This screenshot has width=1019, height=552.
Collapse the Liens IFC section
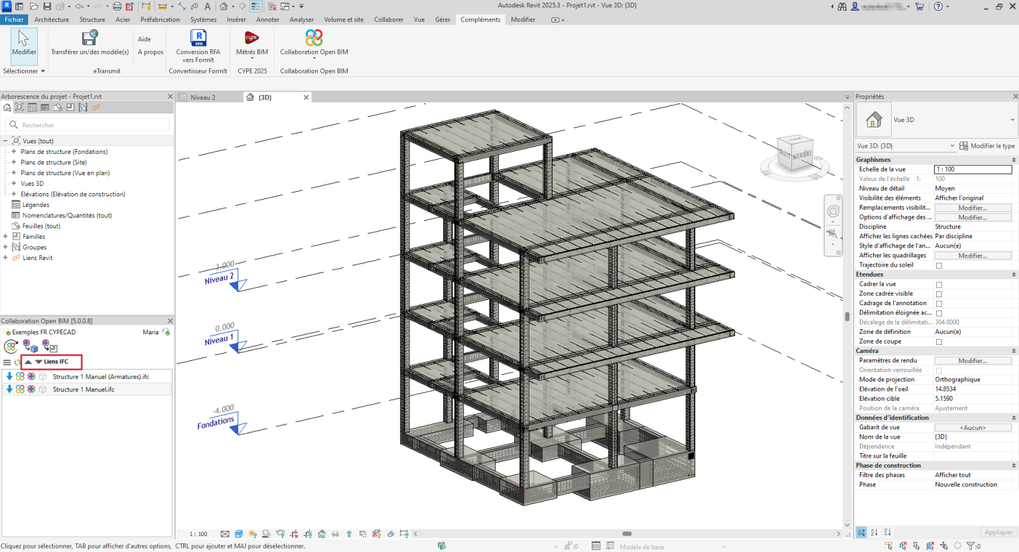(28, 362)
